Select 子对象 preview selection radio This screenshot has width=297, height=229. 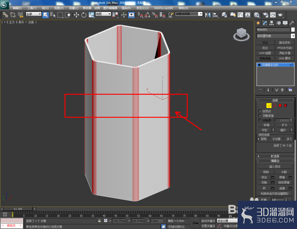pyautogui.click(x=270, y=139)
